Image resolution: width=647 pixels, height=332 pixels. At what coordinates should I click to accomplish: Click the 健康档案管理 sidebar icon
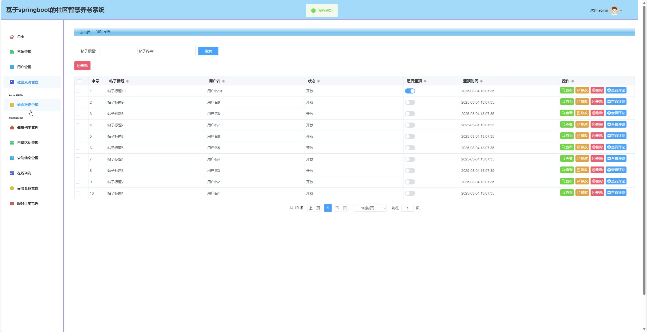coord(12,128)
